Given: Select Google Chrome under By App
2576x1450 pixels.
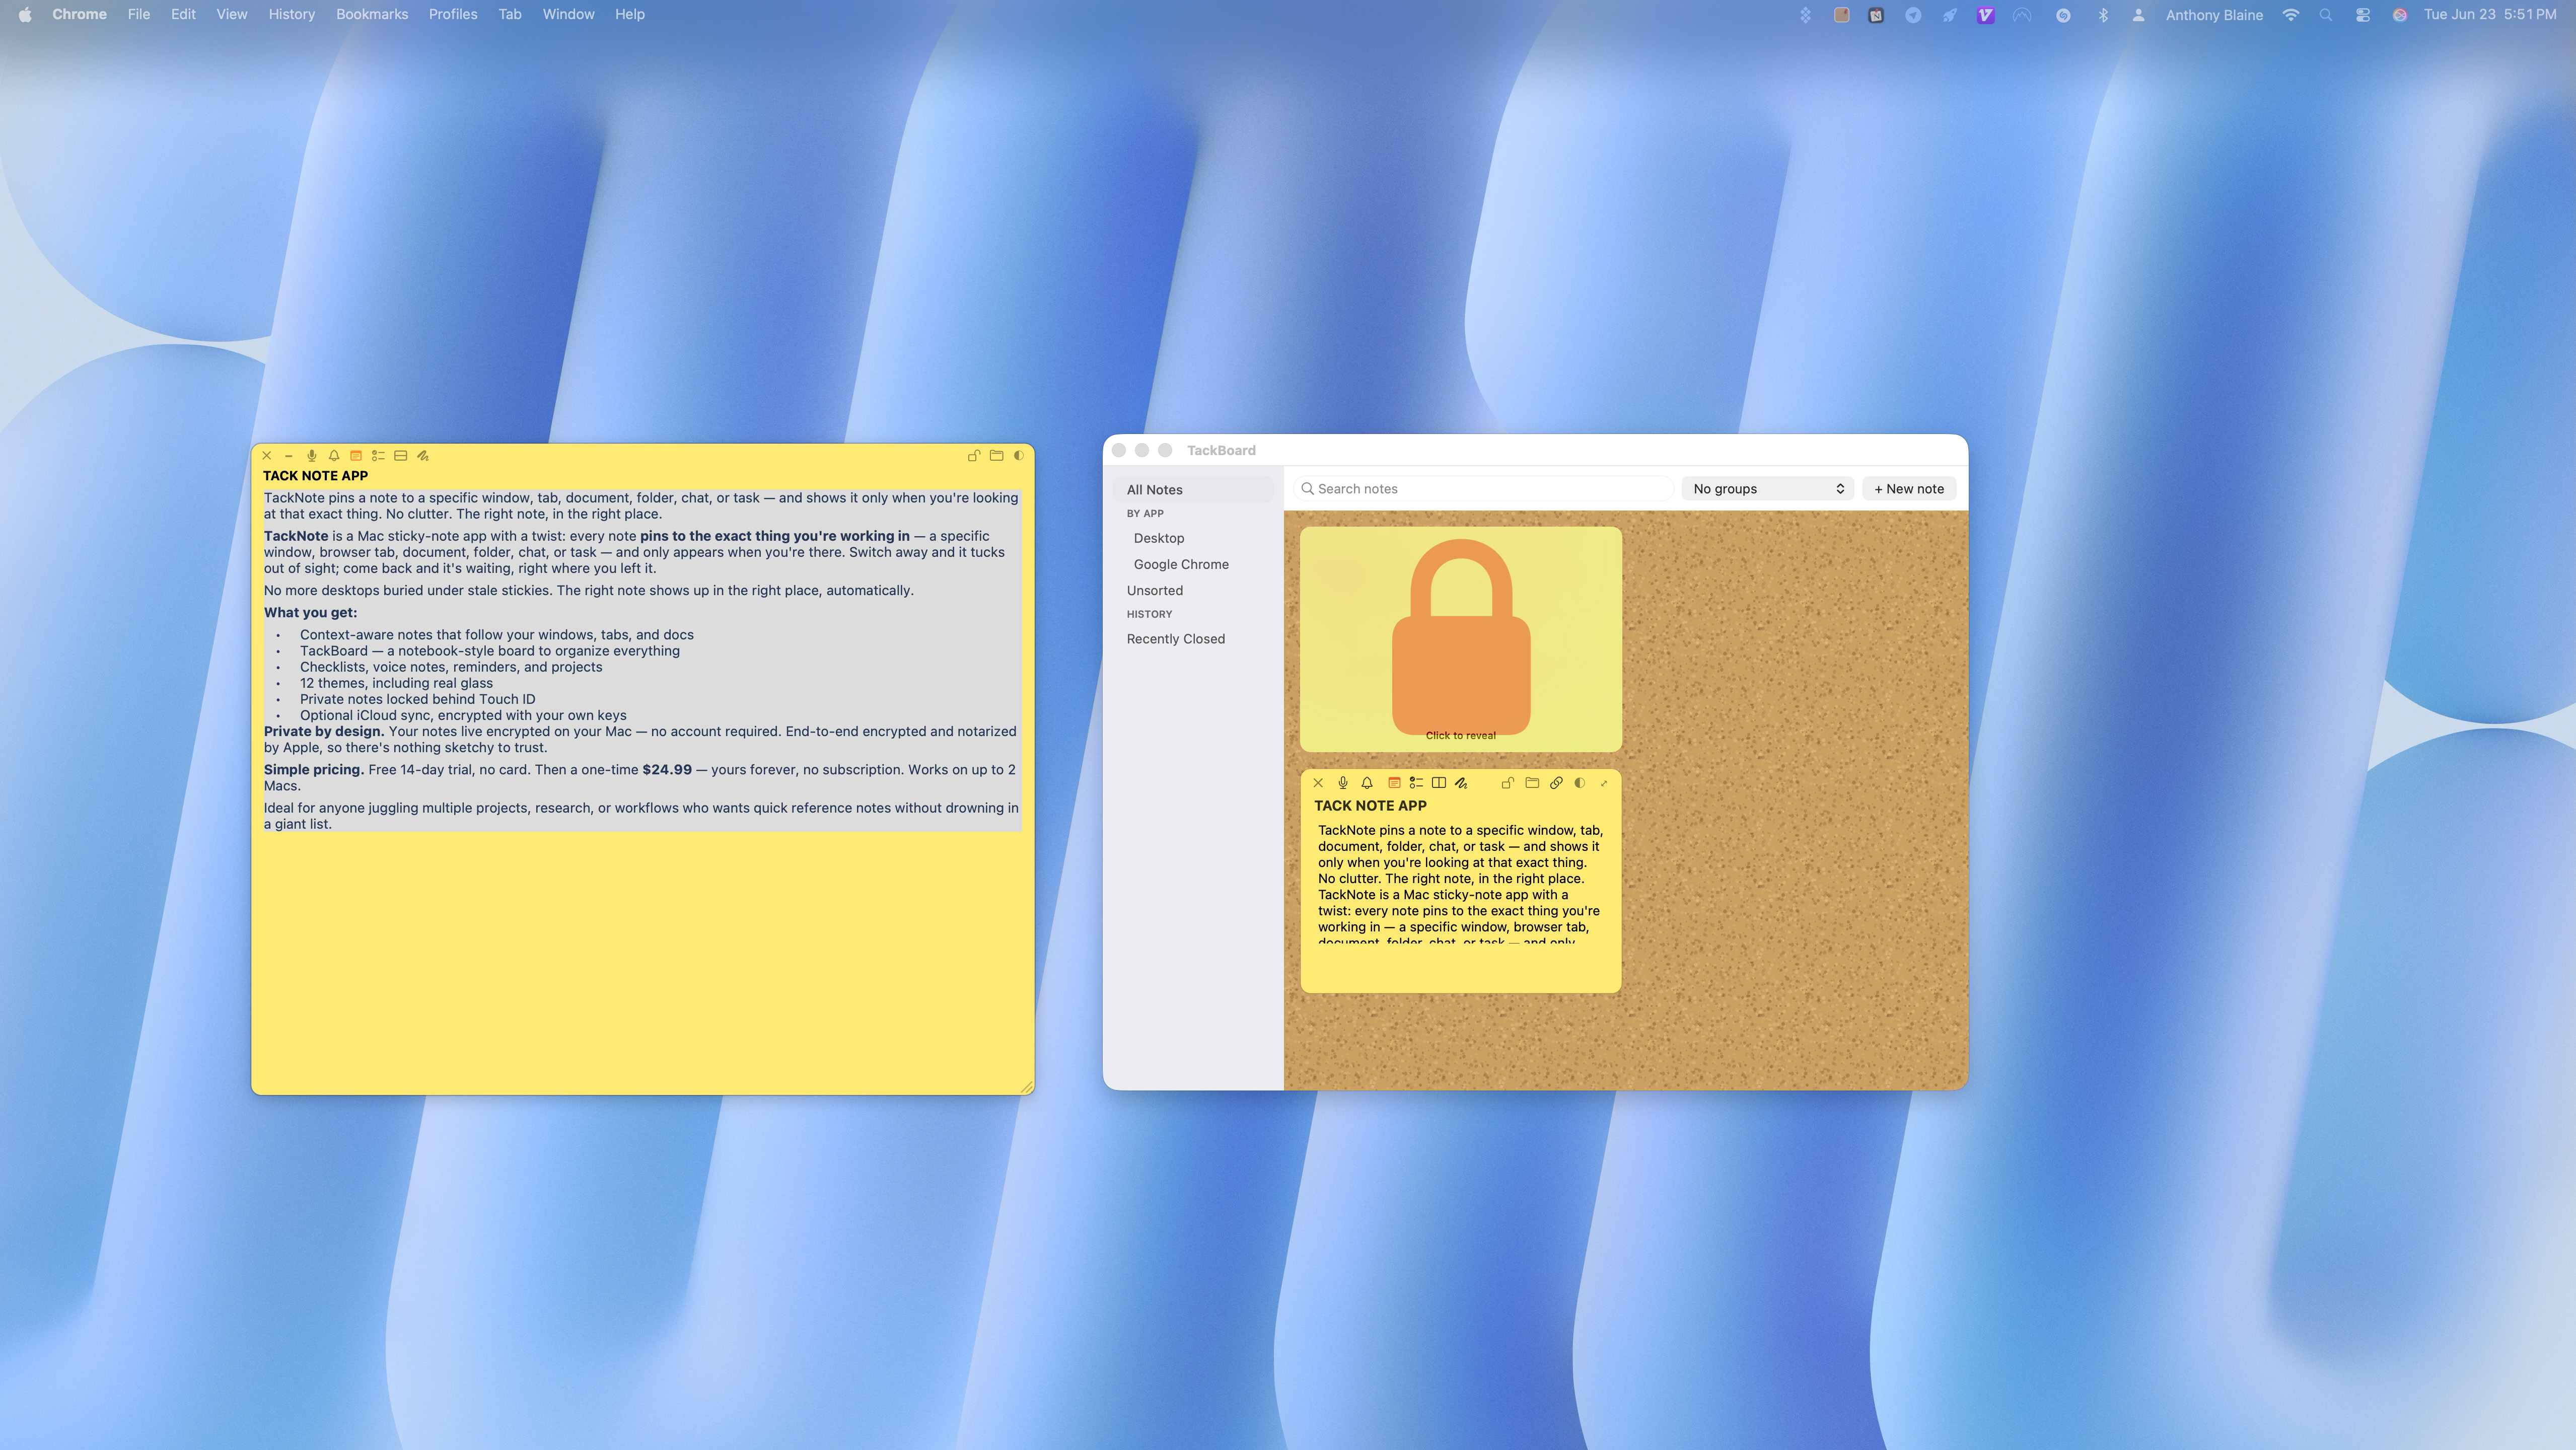Looking at the screenshot, I should [x=1181, y=564].
